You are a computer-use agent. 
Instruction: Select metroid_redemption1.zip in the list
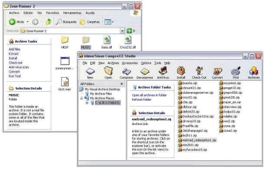197,140
